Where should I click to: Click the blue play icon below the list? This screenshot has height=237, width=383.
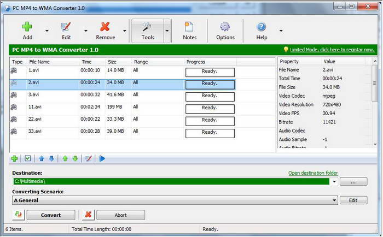coord(102,159)
